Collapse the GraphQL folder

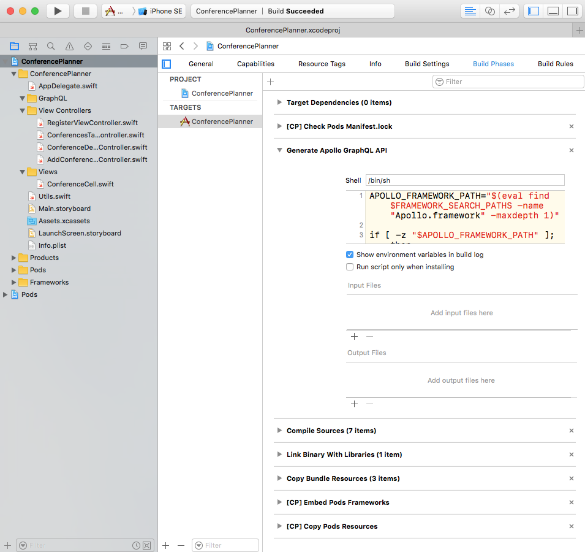point(23,98)
